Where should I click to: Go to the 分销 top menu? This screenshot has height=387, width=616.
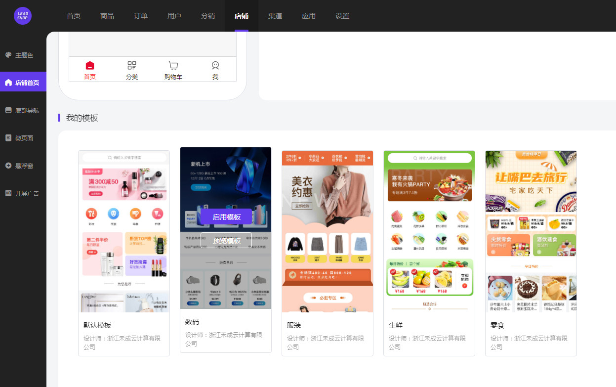coord(208,16)
